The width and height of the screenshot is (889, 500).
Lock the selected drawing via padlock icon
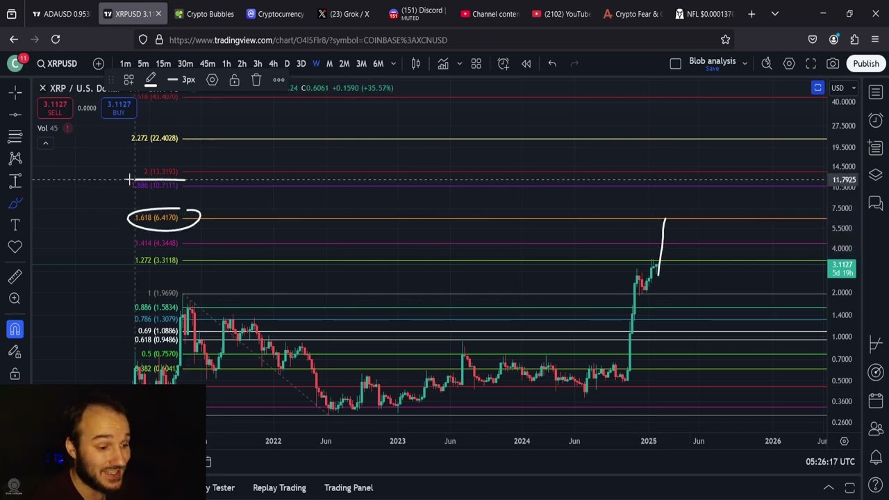point(235,80)
